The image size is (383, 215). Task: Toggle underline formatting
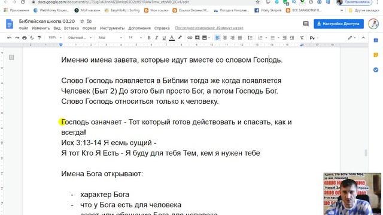(164, 38)
